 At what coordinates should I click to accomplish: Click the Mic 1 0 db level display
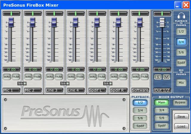pos(11,69)
